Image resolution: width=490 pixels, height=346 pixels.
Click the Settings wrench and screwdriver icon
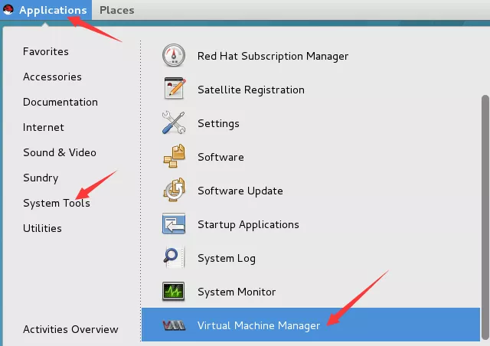click(174, 123)
